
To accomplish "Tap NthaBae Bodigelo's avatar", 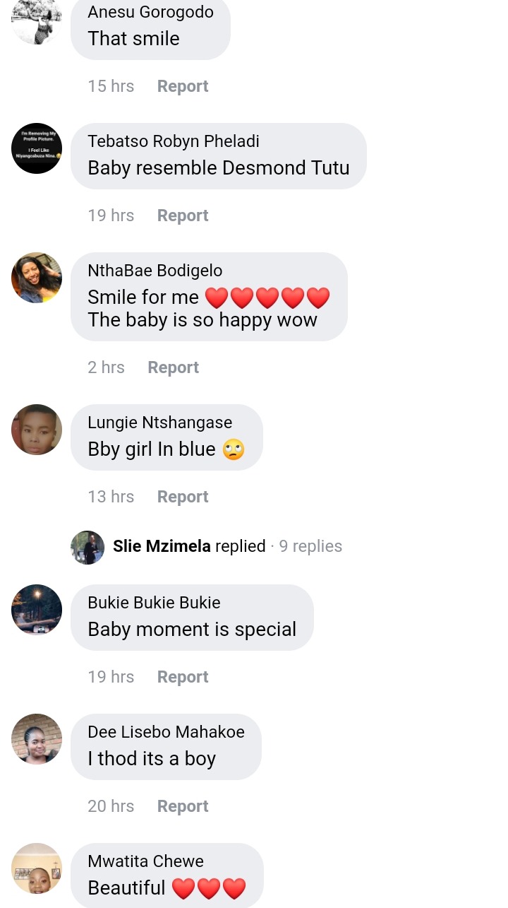I will [37, 278].
